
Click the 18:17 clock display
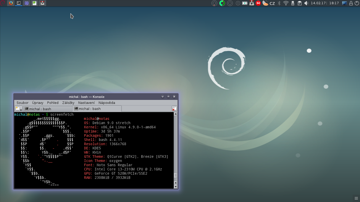coord(334,3)
